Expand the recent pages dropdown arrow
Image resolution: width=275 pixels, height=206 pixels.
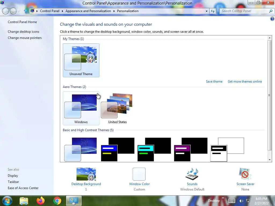[x=19, y=11]
